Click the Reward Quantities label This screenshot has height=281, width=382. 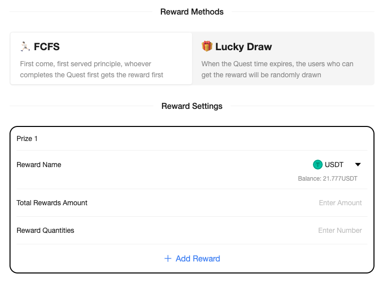[45, 230]
